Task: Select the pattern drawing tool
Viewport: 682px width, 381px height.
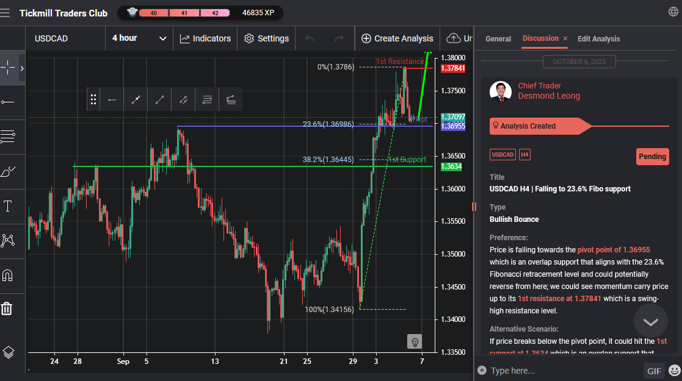Action: click(x=8, y=241)
